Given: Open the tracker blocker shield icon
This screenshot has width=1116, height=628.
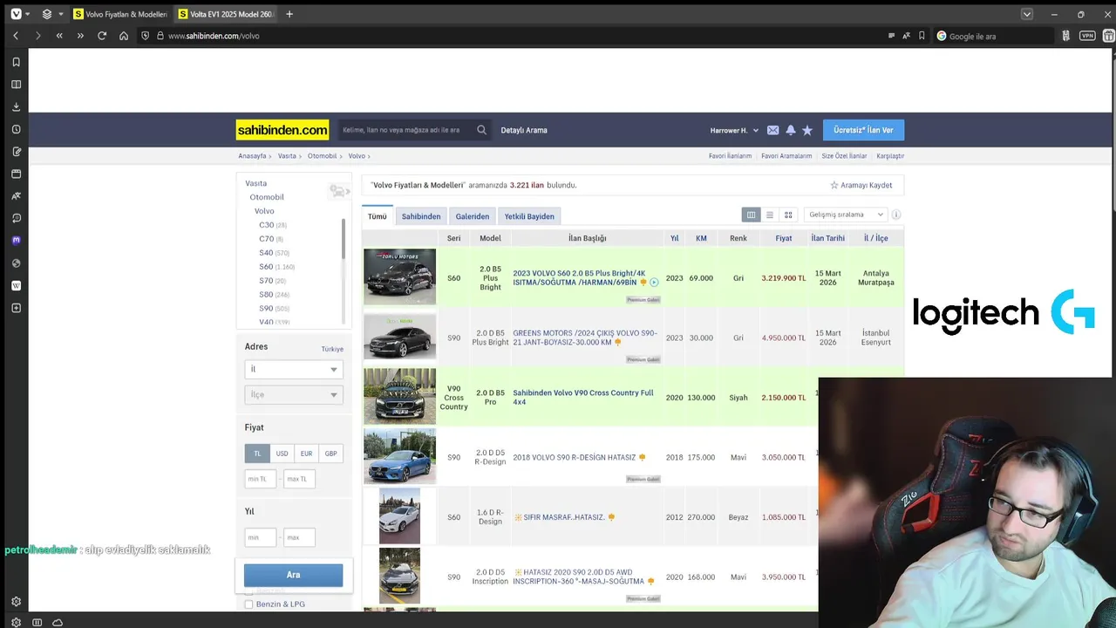Looking at the screenshot, I should [146, 36].
